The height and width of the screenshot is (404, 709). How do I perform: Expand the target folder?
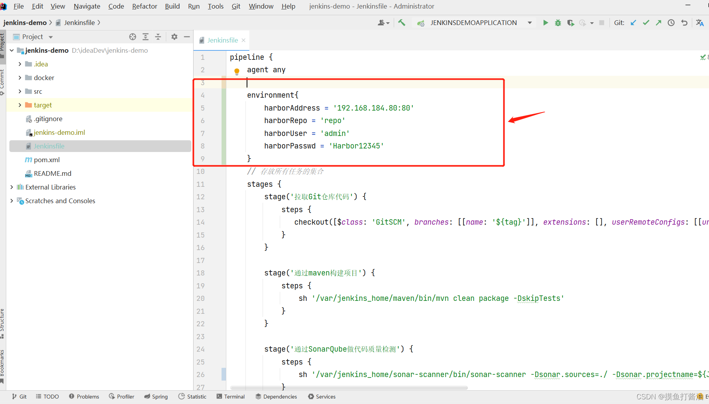[x=20, y=105]
